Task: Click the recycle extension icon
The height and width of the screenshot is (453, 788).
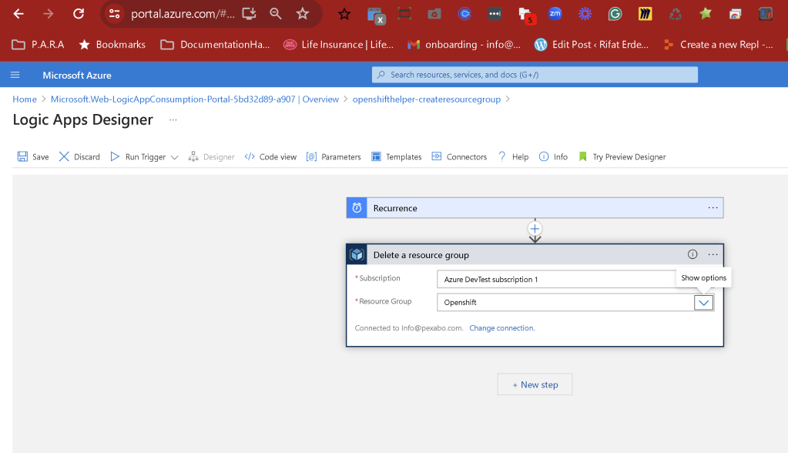Action: [x=675, y=14]
